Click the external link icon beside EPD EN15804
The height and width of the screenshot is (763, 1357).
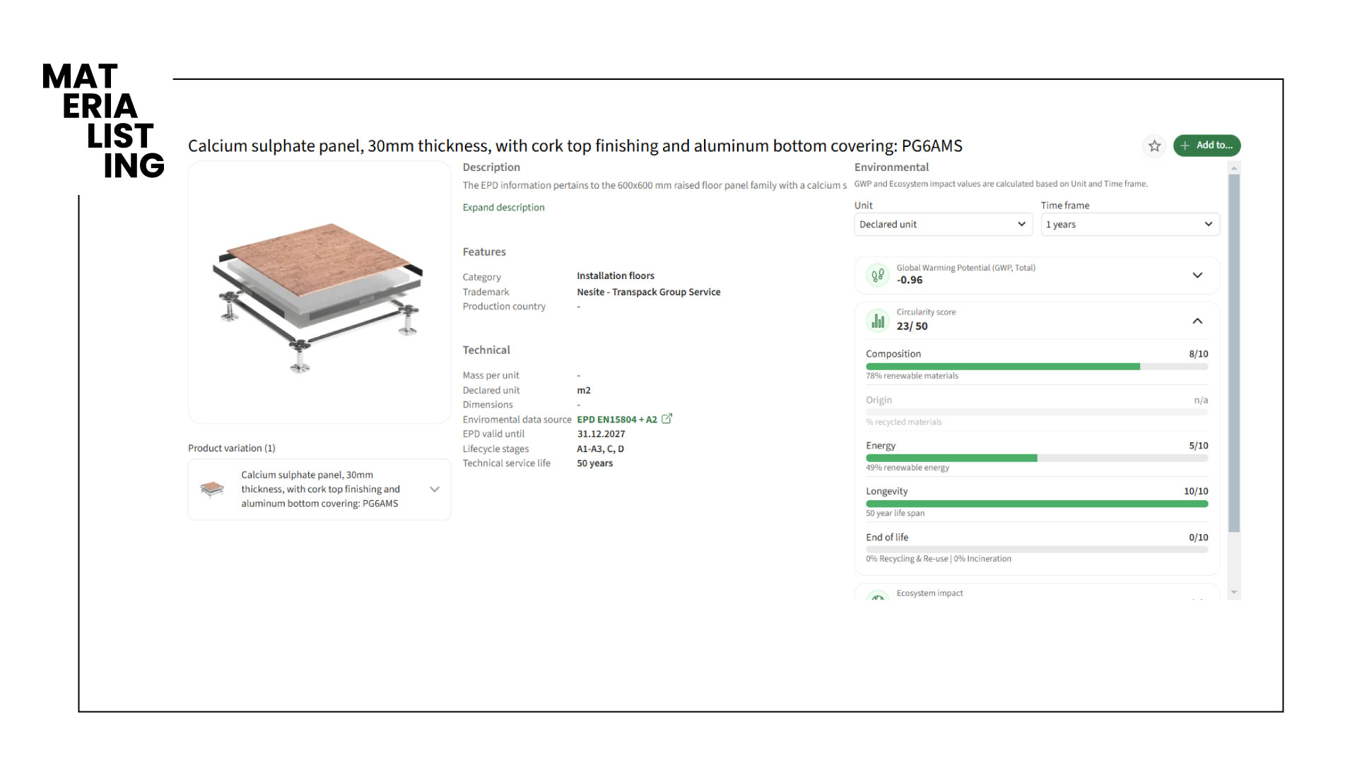666,419
